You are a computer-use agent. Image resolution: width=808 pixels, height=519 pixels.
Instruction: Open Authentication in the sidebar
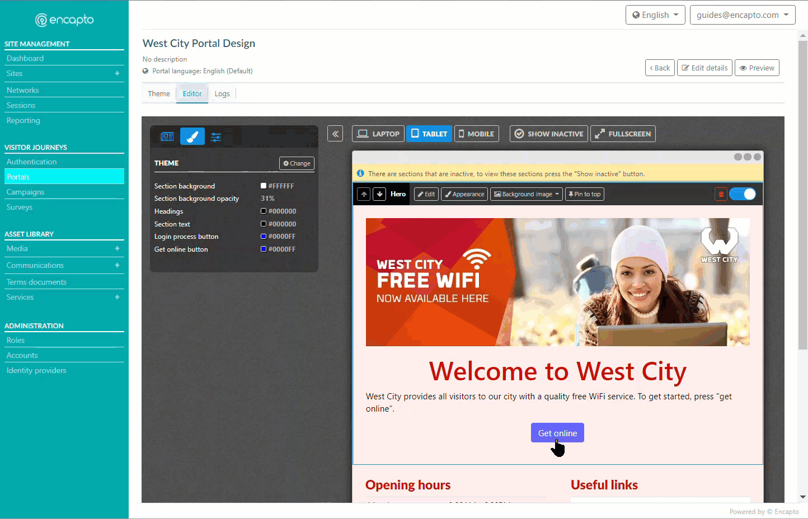pos(32,162)
